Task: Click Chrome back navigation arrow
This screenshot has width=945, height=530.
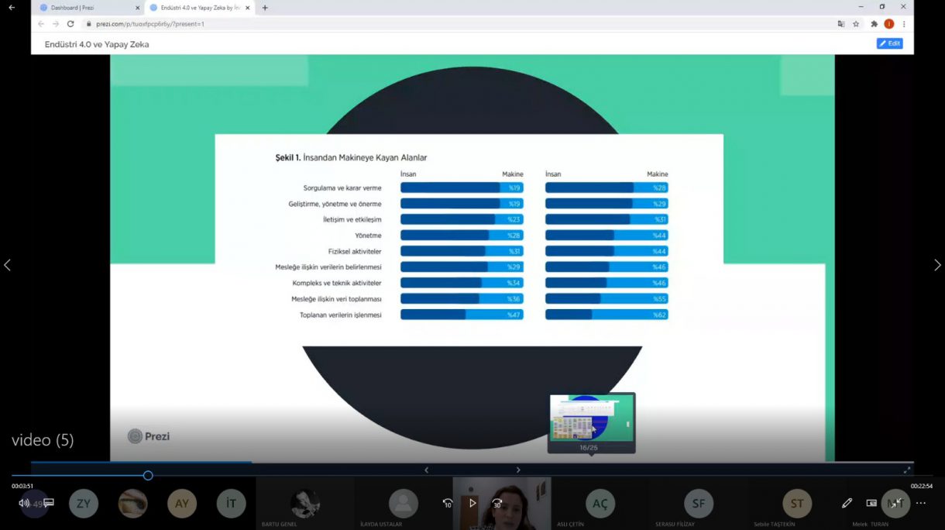Action: click(x=41, y=24)
